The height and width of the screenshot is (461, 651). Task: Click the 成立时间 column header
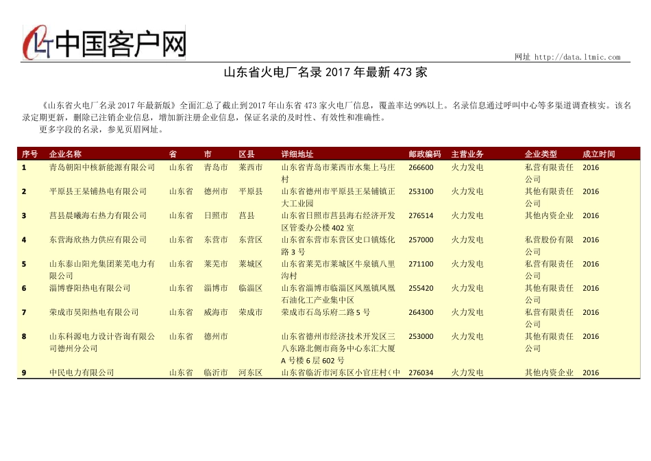(599, 154)
